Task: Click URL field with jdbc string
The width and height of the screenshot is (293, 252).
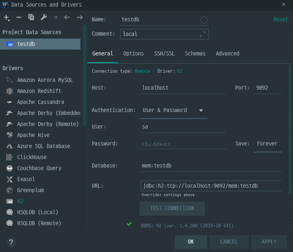Action: [x=211, y=186]
